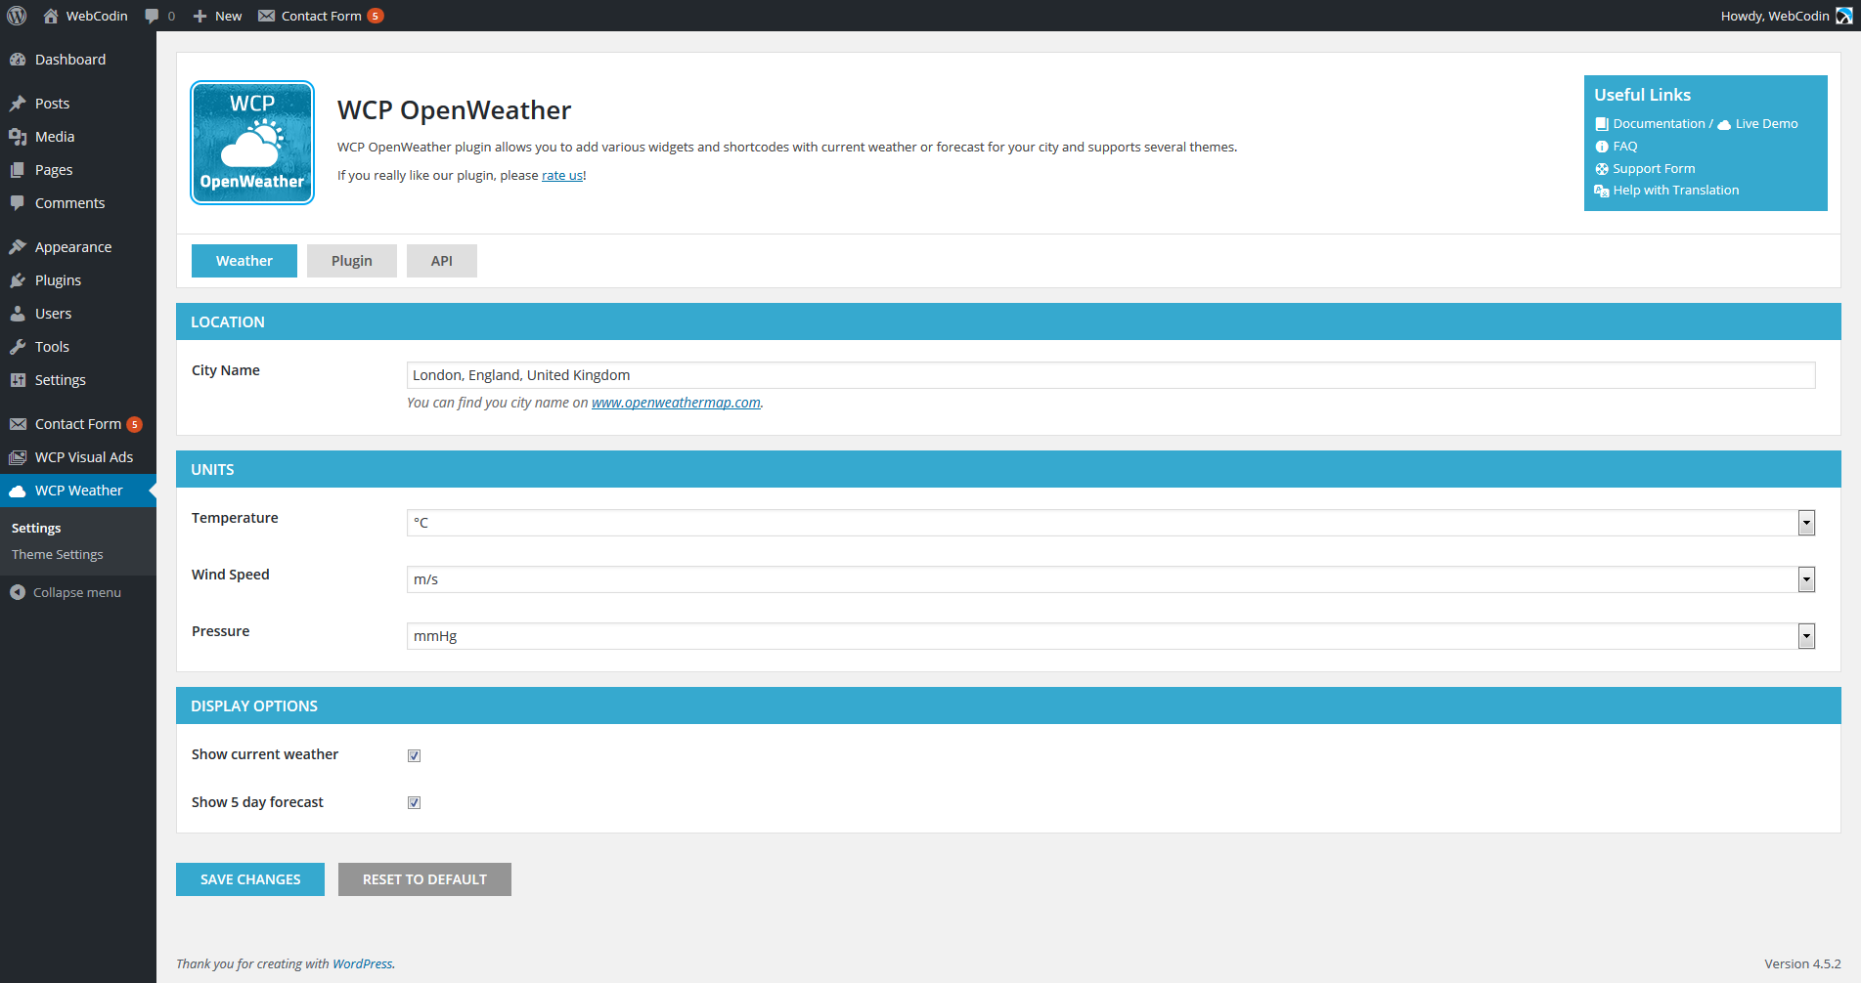Click the Posts pushpin icon

(18, 104)
